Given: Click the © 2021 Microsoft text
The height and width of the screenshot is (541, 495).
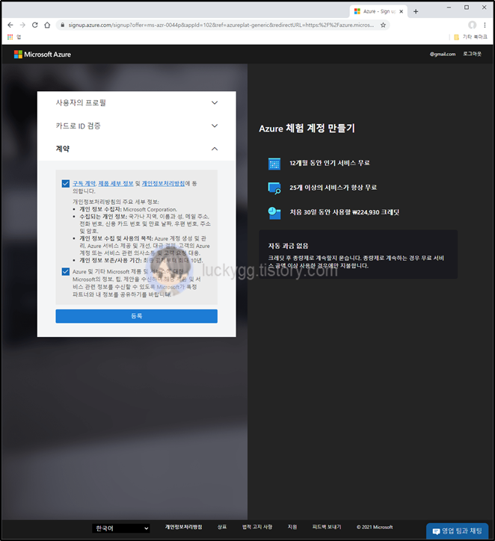Looking at the screenshot, I should (x=375, y=528).
